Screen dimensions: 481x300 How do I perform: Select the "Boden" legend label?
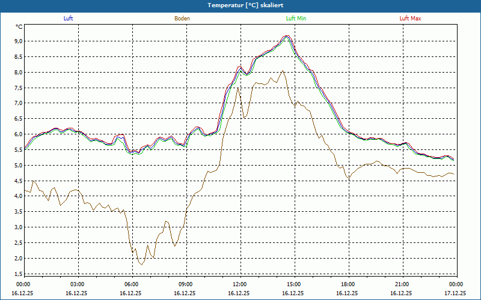tap(182, 19)
